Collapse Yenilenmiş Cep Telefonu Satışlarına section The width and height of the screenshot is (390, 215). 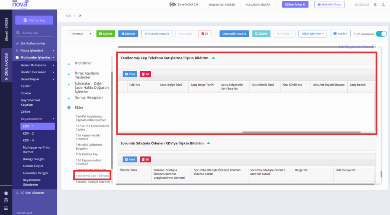click(x=213, y=58)
